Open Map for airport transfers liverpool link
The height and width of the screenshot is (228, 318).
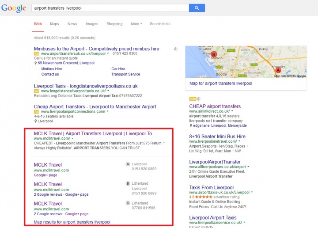pyautogui.click(x=221, y=84)
